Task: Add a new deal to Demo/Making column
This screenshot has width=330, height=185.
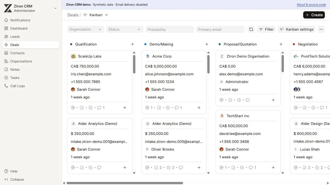Action: 207,44
